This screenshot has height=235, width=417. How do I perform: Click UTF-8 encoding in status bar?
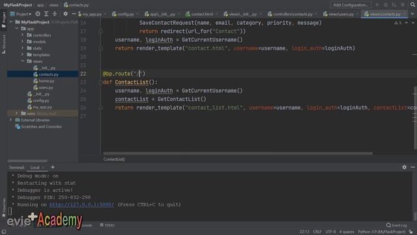[330, 232]
